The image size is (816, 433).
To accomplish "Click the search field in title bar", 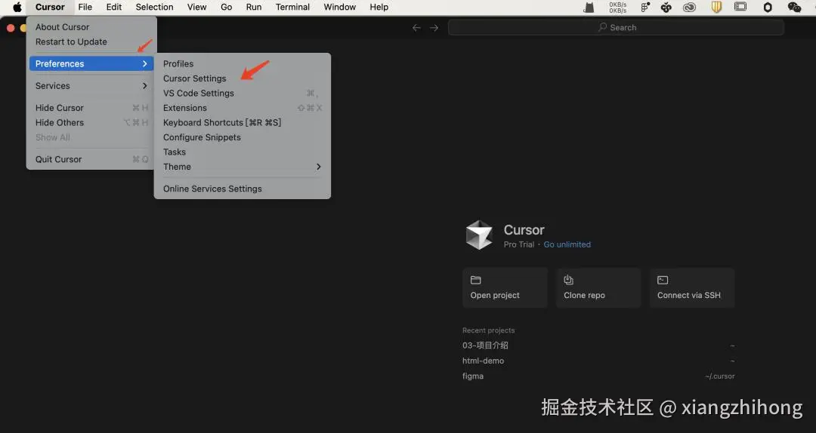I will click(617, 28).
